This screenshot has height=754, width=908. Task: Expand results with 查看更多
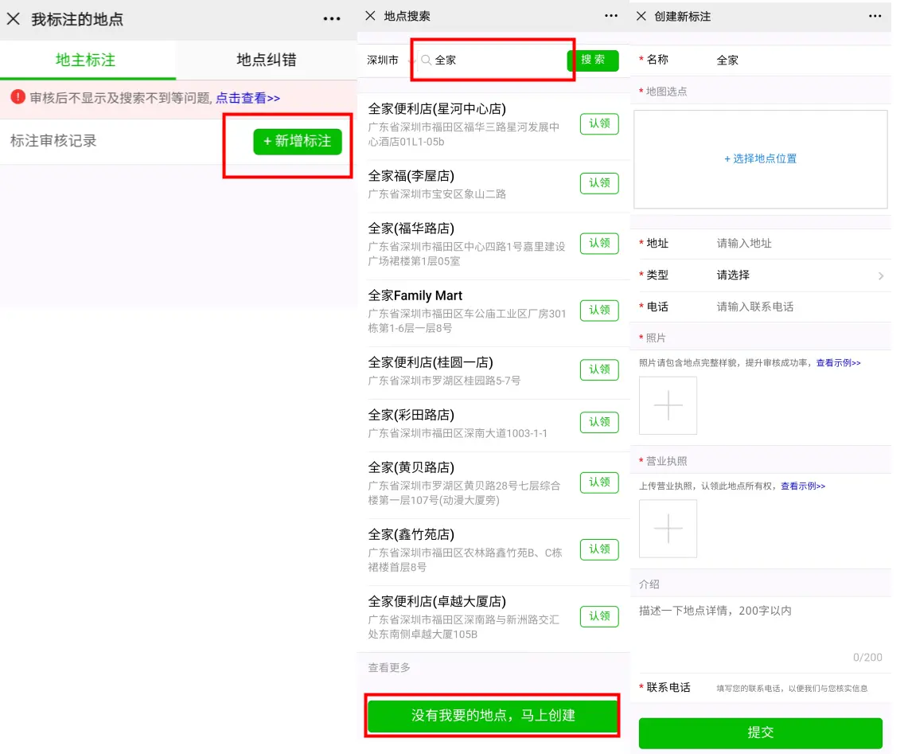click(x=389, y=668)
